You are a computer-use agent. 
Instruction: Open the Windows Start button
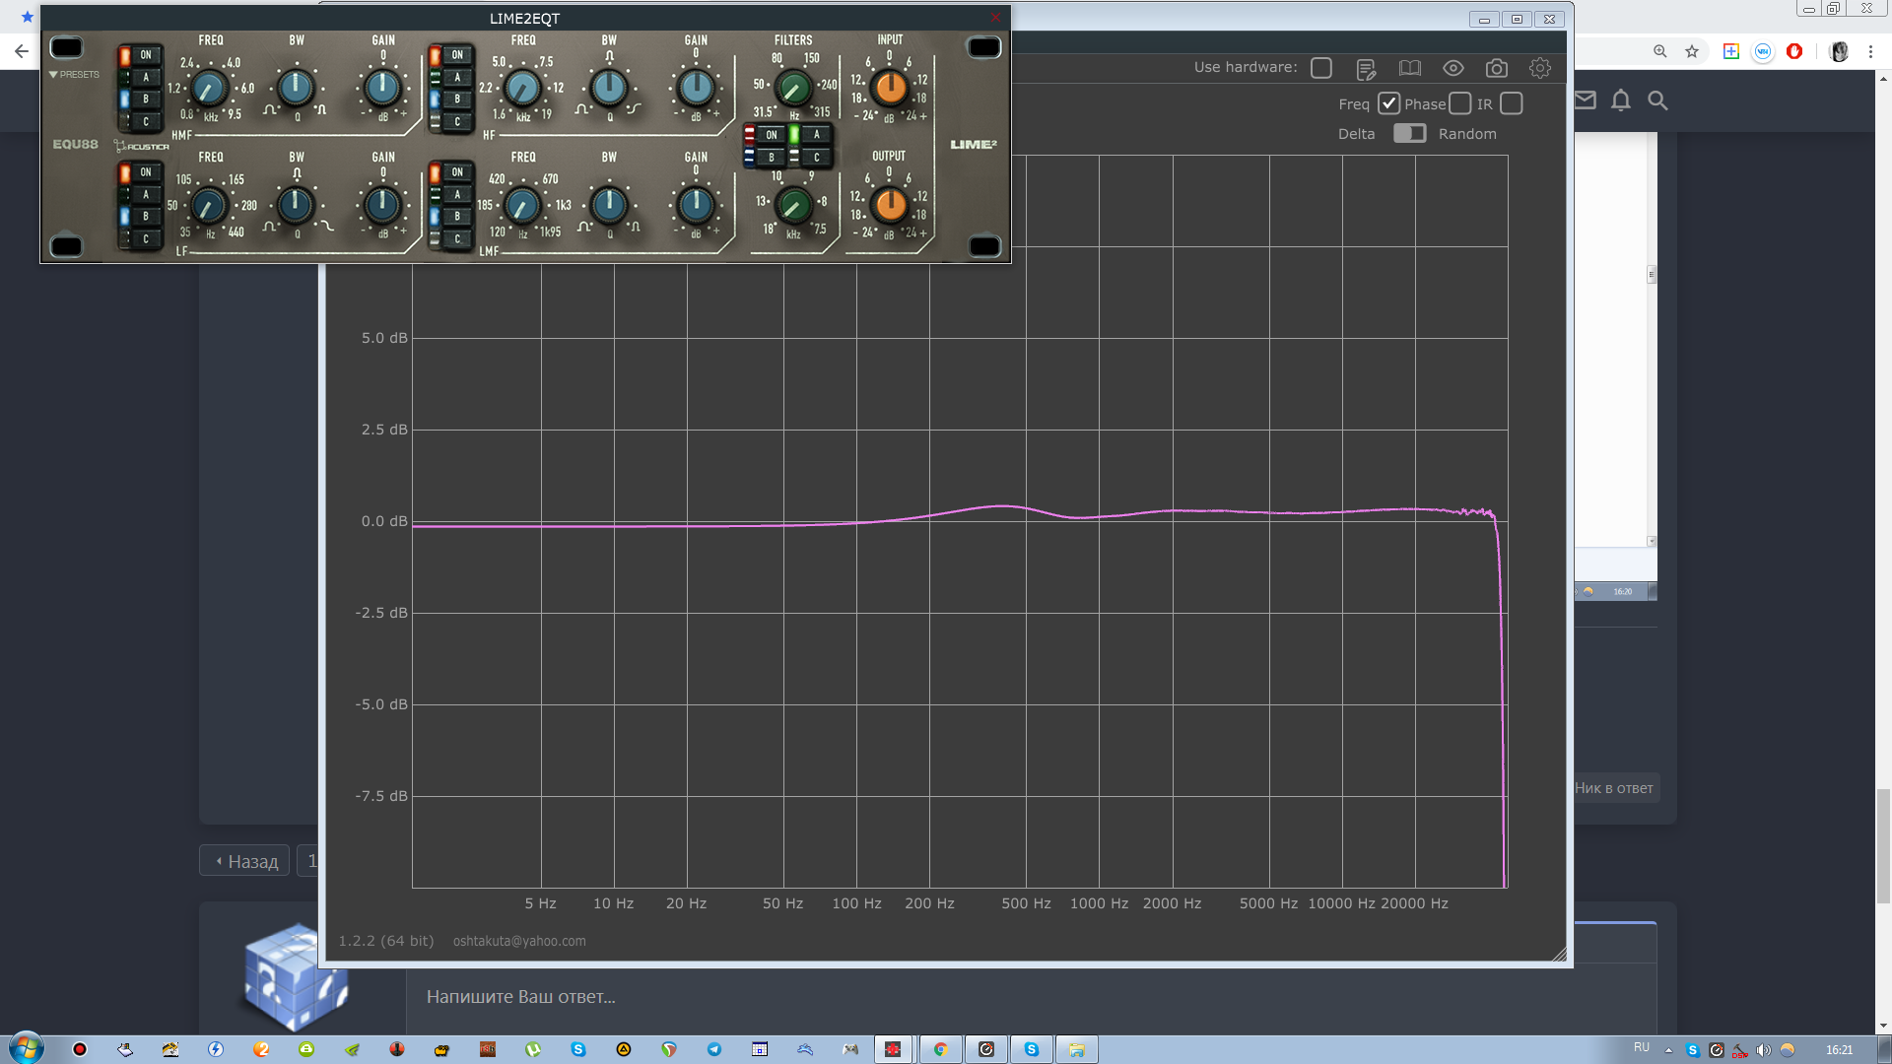pyautogui.click(x=26, y=1048)
